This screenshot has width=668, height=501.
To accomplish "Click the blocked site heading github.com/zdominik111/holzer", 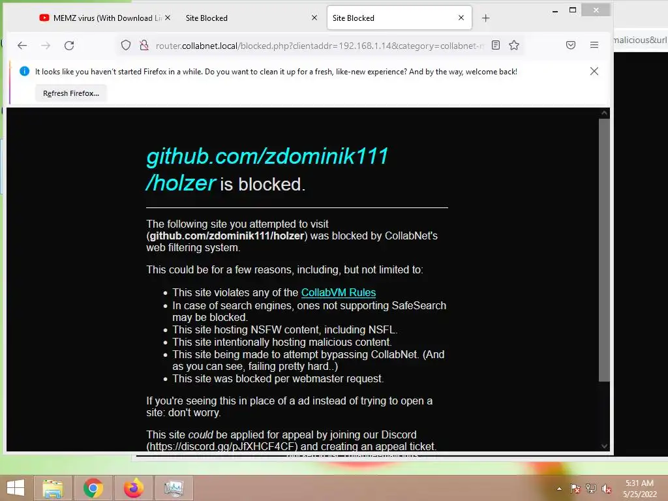I will click(x=267, y=169).
